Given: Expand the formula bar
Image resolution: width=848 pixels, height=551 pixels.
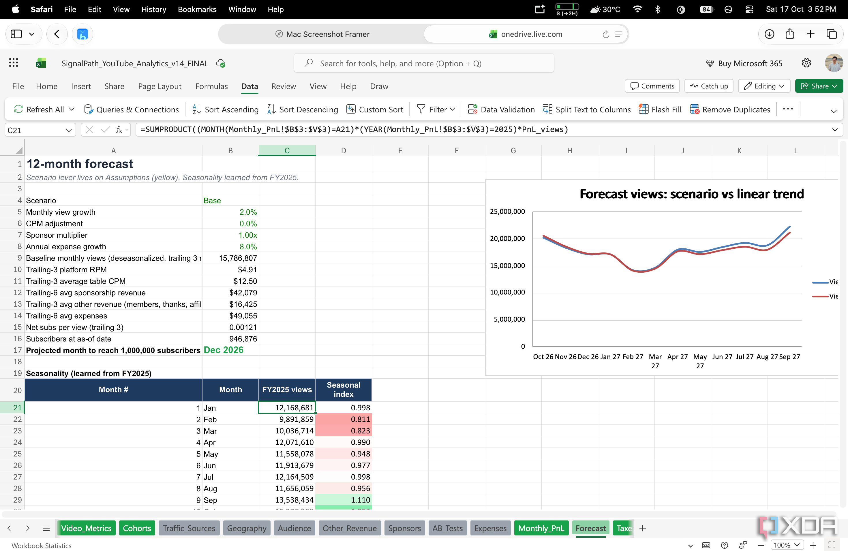Looking at the screenshot, I should [835, 130].
